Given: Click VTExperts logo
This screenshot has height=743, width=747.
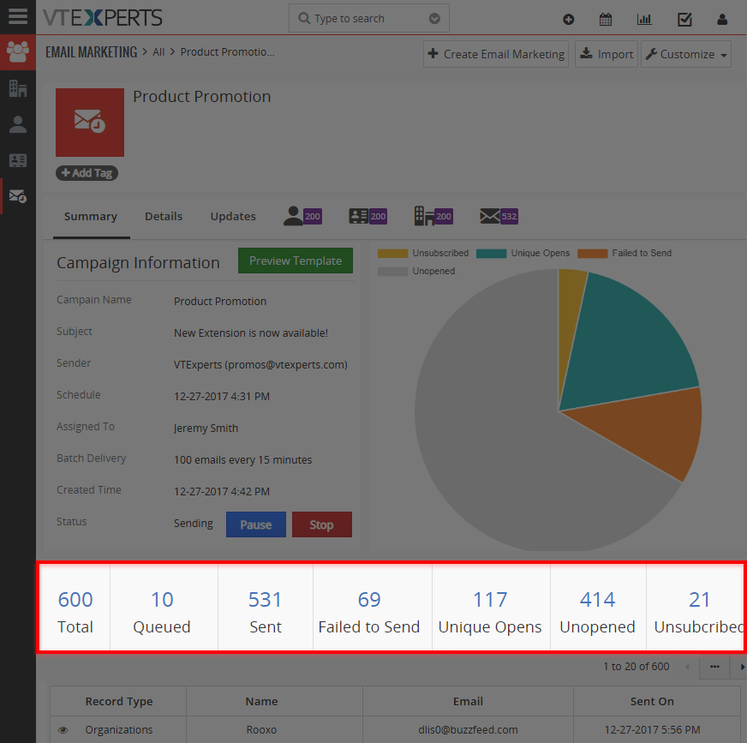Looking at the screenshot, I should pyautogui.click(x=103, y=18).
